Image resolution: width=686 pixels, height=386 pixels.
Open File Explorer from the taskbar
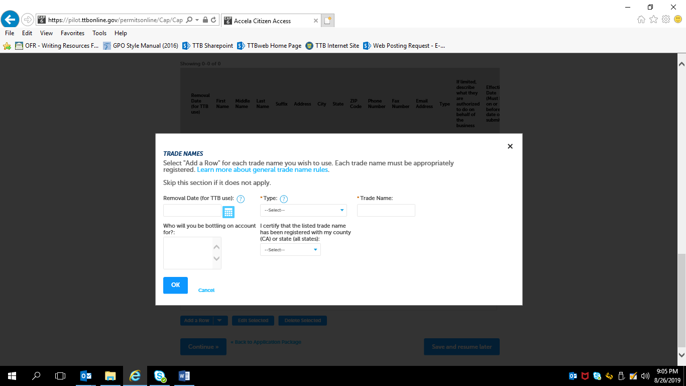pyautogui.click(x=110, y=375)
